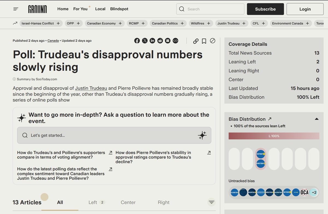The width and height of the screenshot is (328, 214).
Task: Add Israel-Hamas Conflict topic with plus
Action: click(x=58, y=23)
